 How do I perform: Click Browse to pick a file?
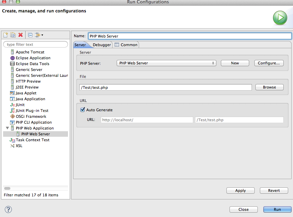(x=269, y=87)
